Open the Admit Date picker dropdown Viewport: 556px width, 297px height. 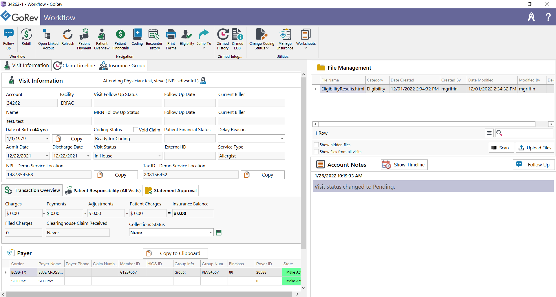pyautogui.click(x=47, y=156)
